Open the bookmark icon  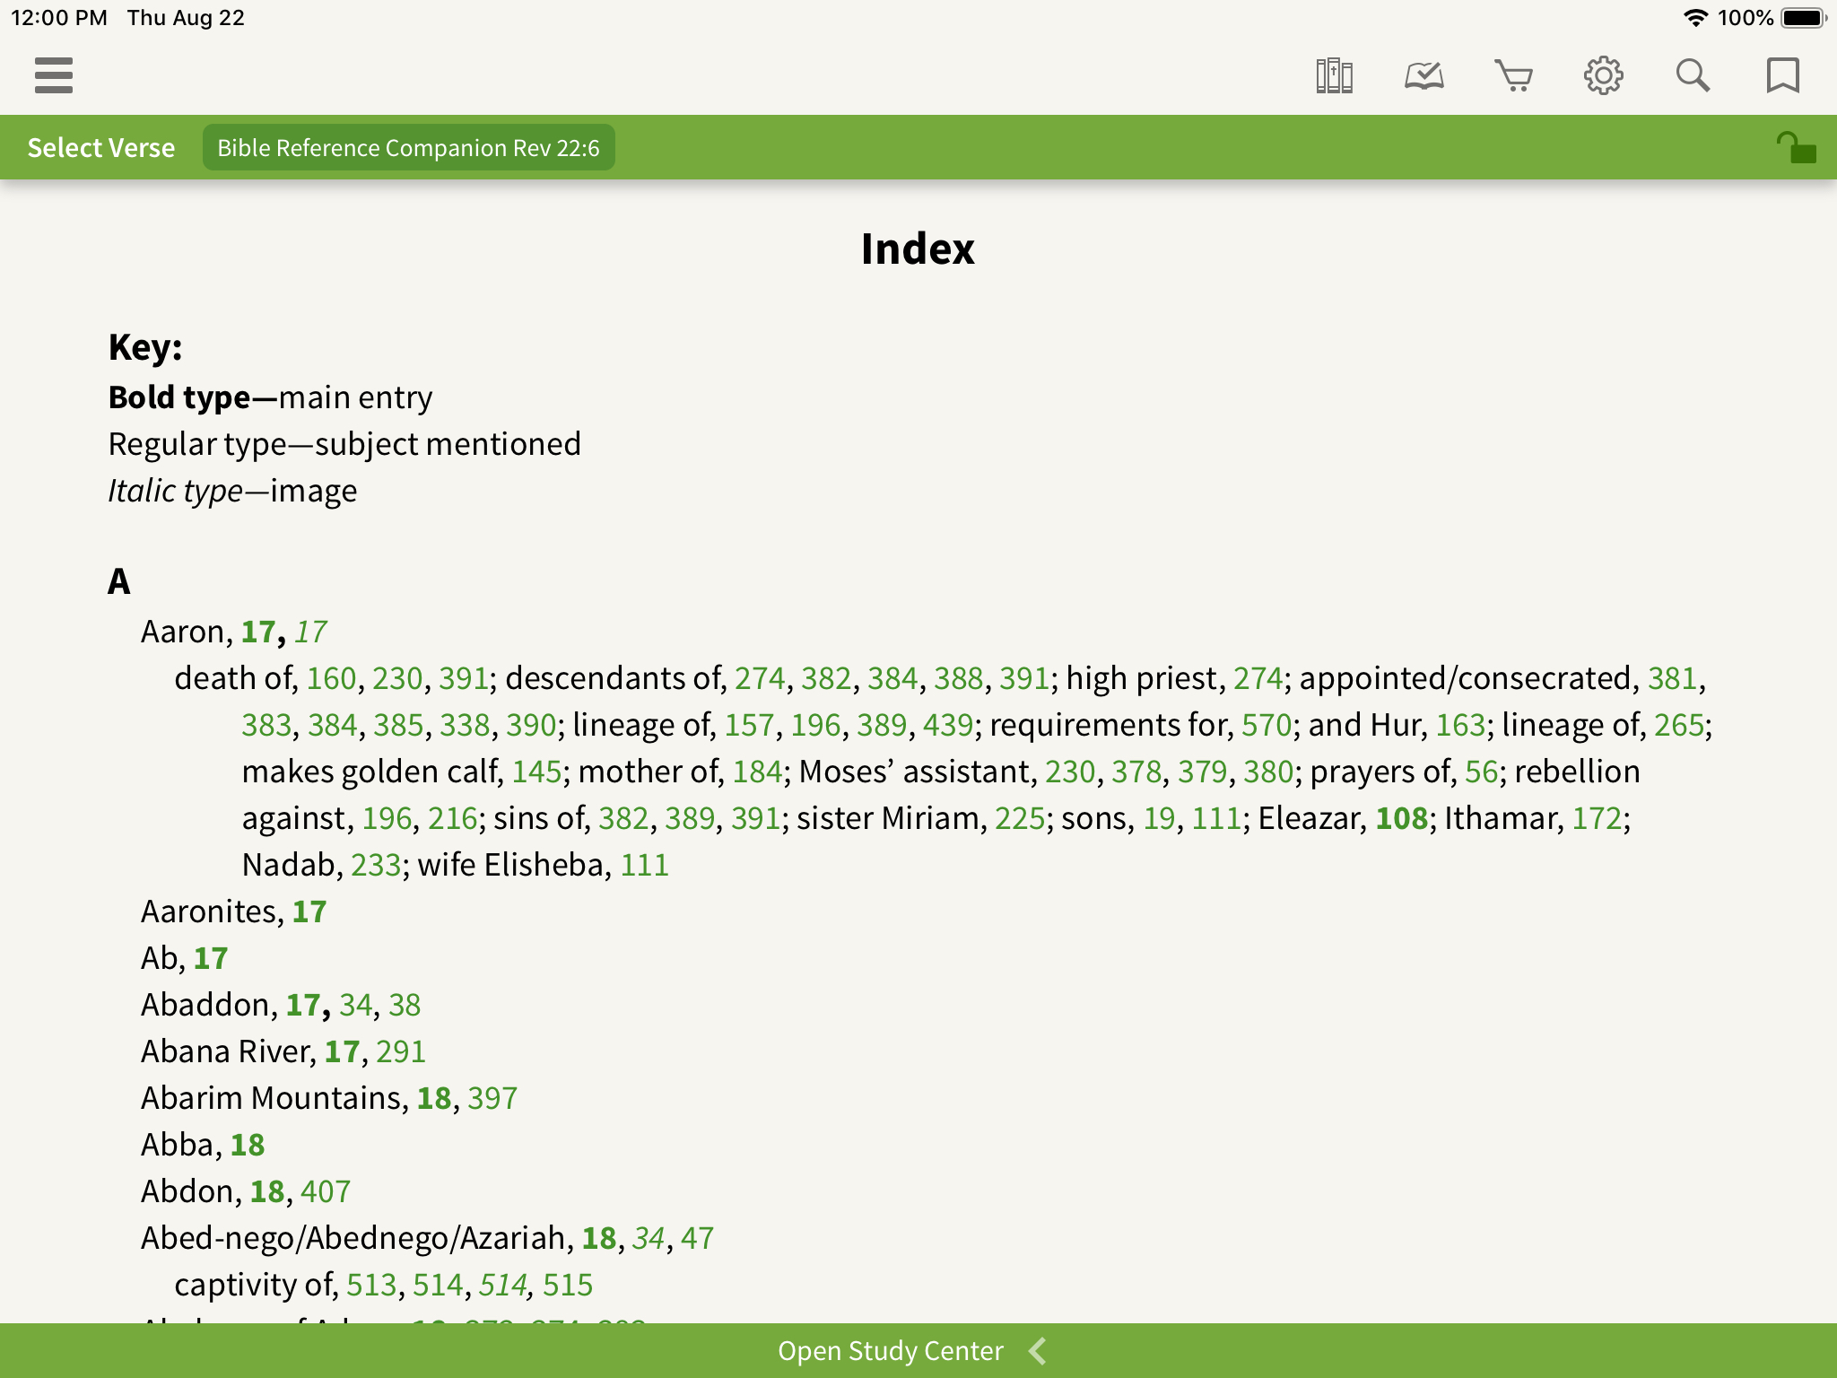point(1782,75)
